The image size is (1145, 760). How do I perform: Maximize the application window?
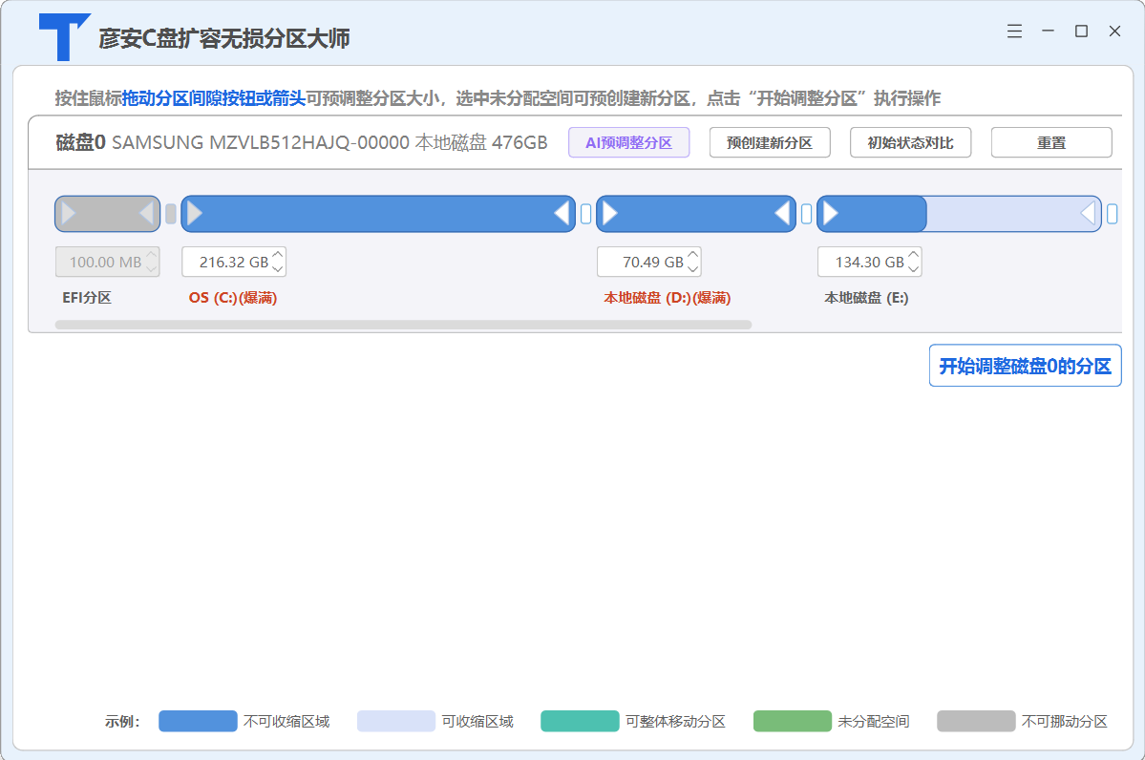coord(1081,31)
